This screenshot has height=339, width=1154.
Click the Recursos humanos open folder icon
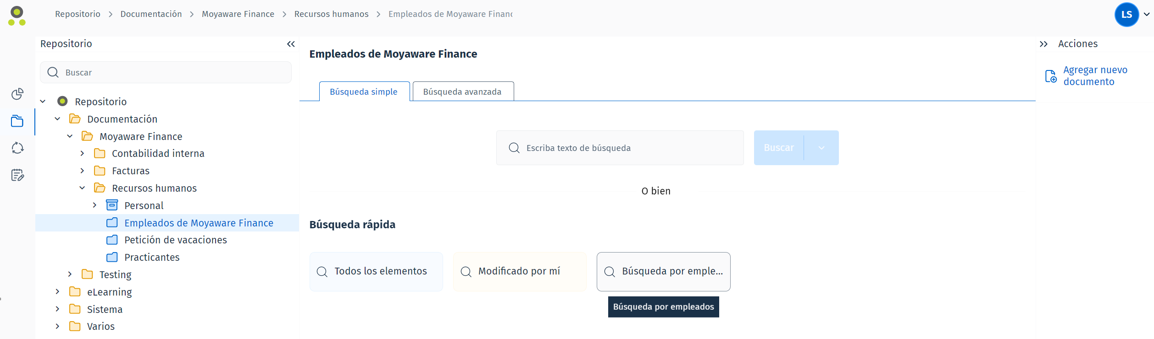(100, 188)
